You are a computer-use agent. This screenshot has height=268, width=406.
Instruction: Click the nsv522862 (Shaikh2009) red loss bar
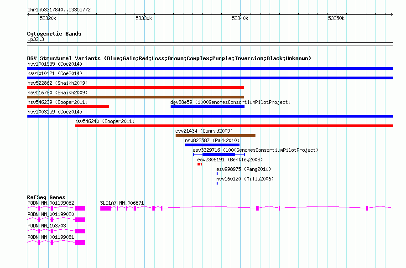coord(135,88)
